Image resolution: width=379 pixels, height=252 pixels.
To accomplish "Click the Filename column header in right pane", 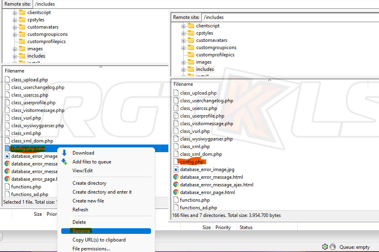I will tap(183, 84).
